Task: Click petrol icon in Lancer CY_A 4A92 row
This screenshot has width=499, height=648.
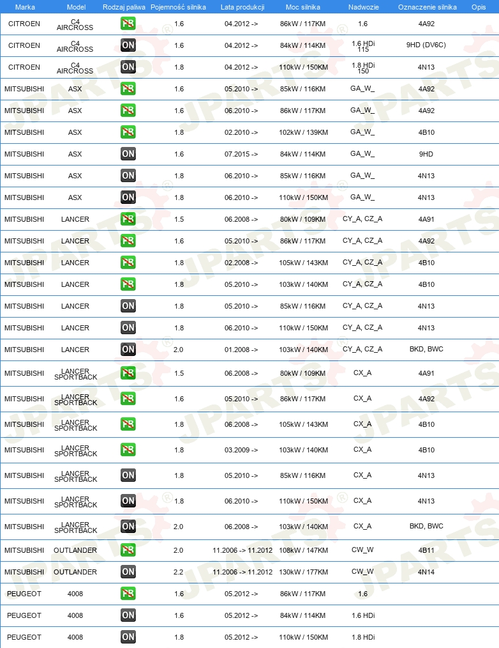Action: coord(128,241)
